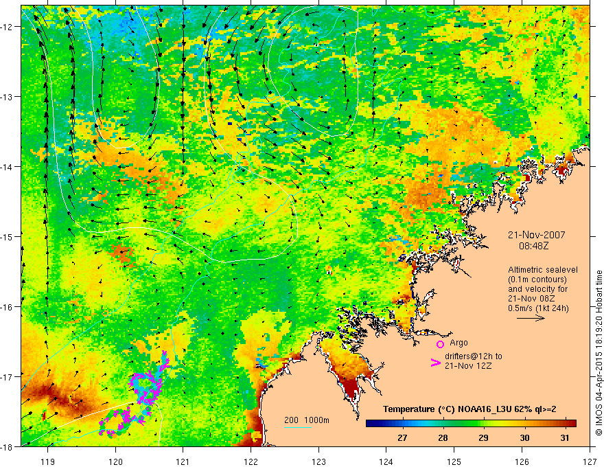604x467 pixels.
Task: Click the cyan 200 1000m isobath legend line
Action: [x=298, y=427]
